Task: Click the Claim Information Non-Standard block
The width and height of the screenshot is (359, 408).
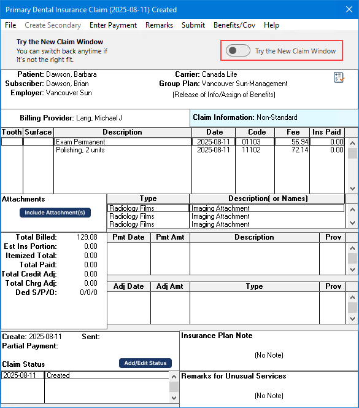Action: [274, 117]
